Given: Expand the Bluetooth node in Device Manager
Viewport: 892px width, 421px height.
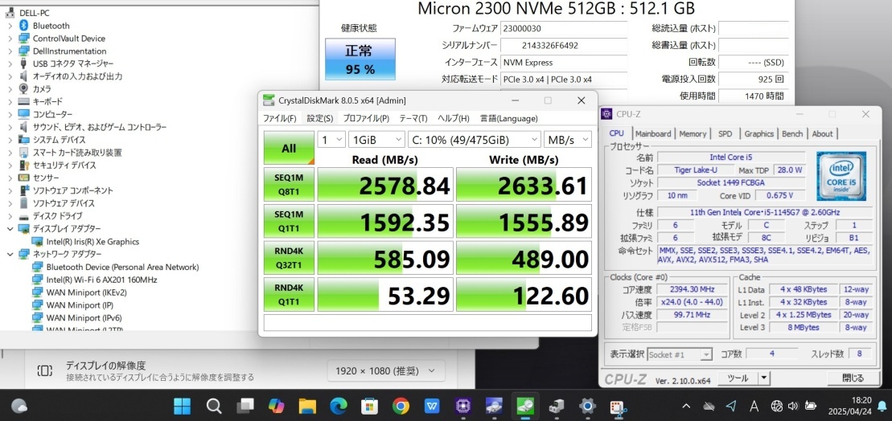Looking at the screenshot, I should click(x=10, y=26).
